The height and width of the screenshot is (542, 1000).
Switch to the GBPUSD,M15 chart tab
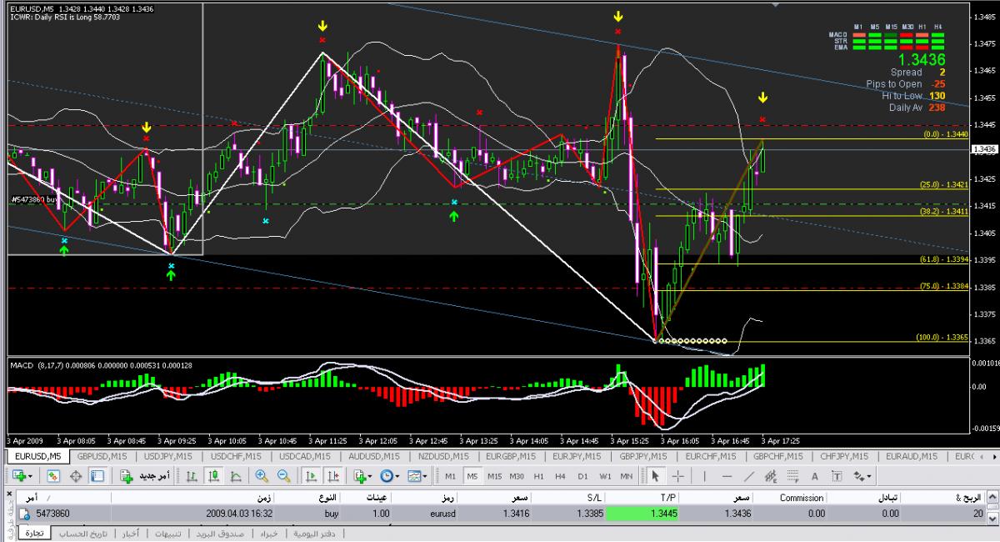pyautogui.click(x=101, y=457)
